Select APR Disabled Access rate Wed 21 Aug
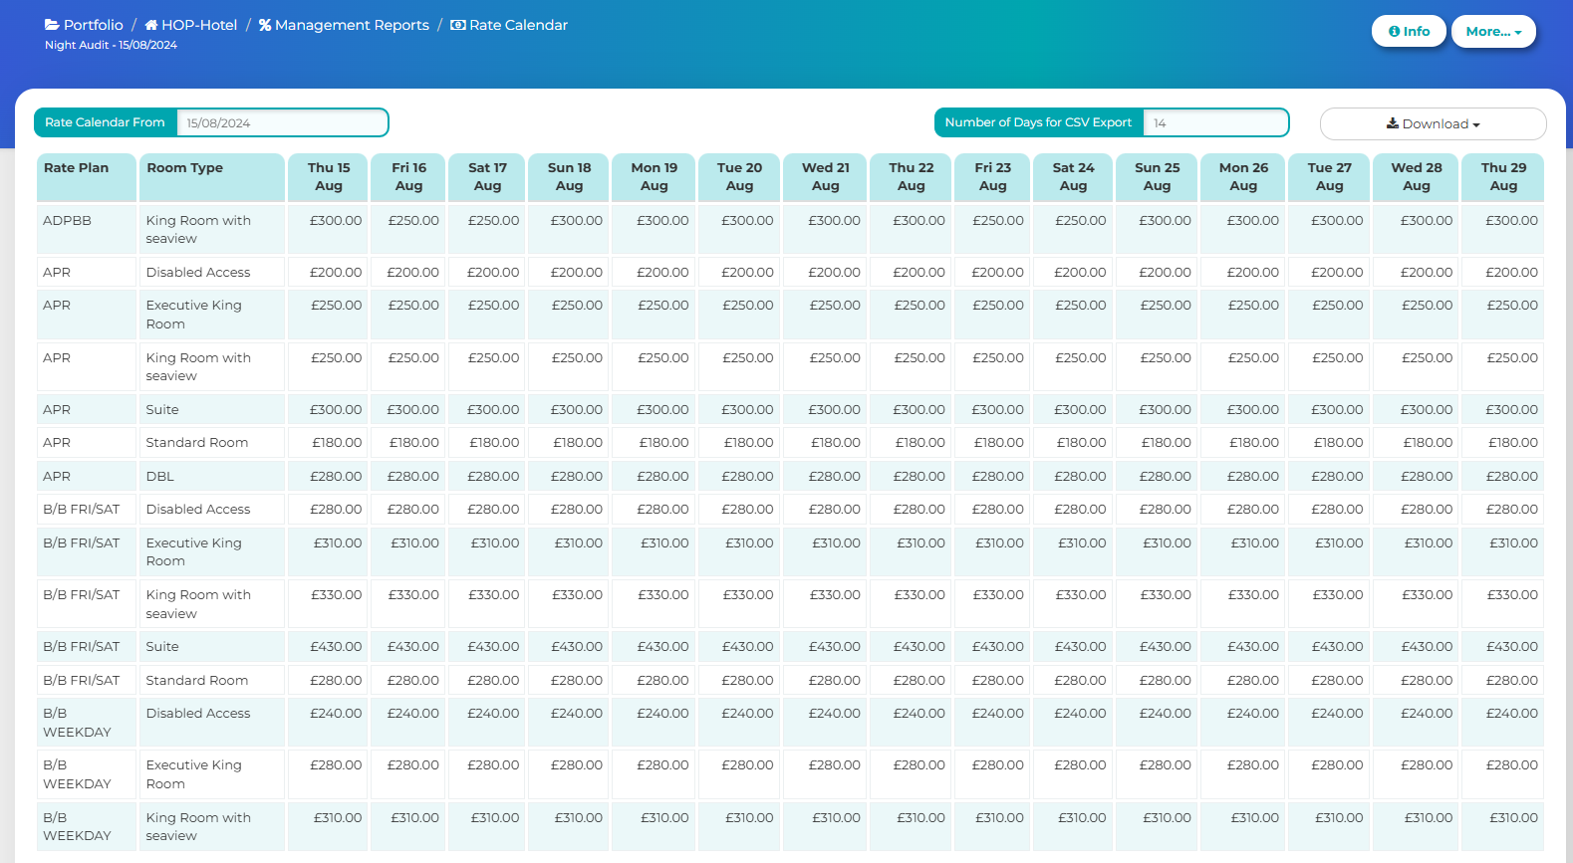 point(825,272)
